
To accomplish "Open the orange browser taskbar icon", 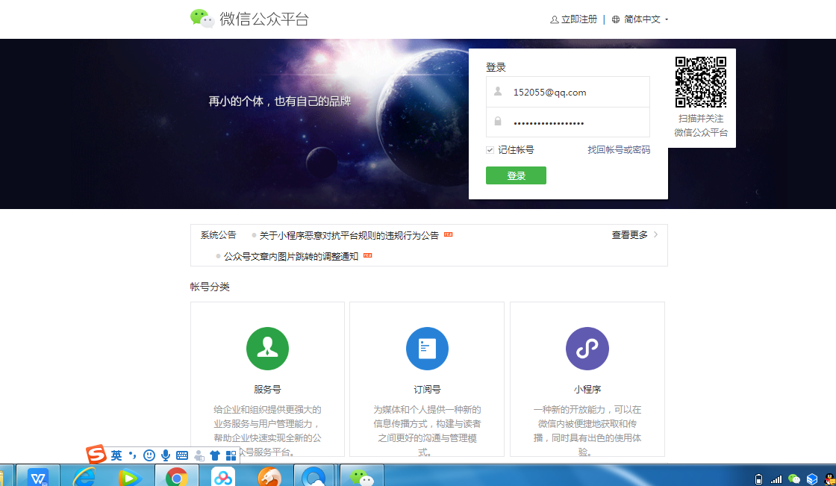I will [269, 476].
